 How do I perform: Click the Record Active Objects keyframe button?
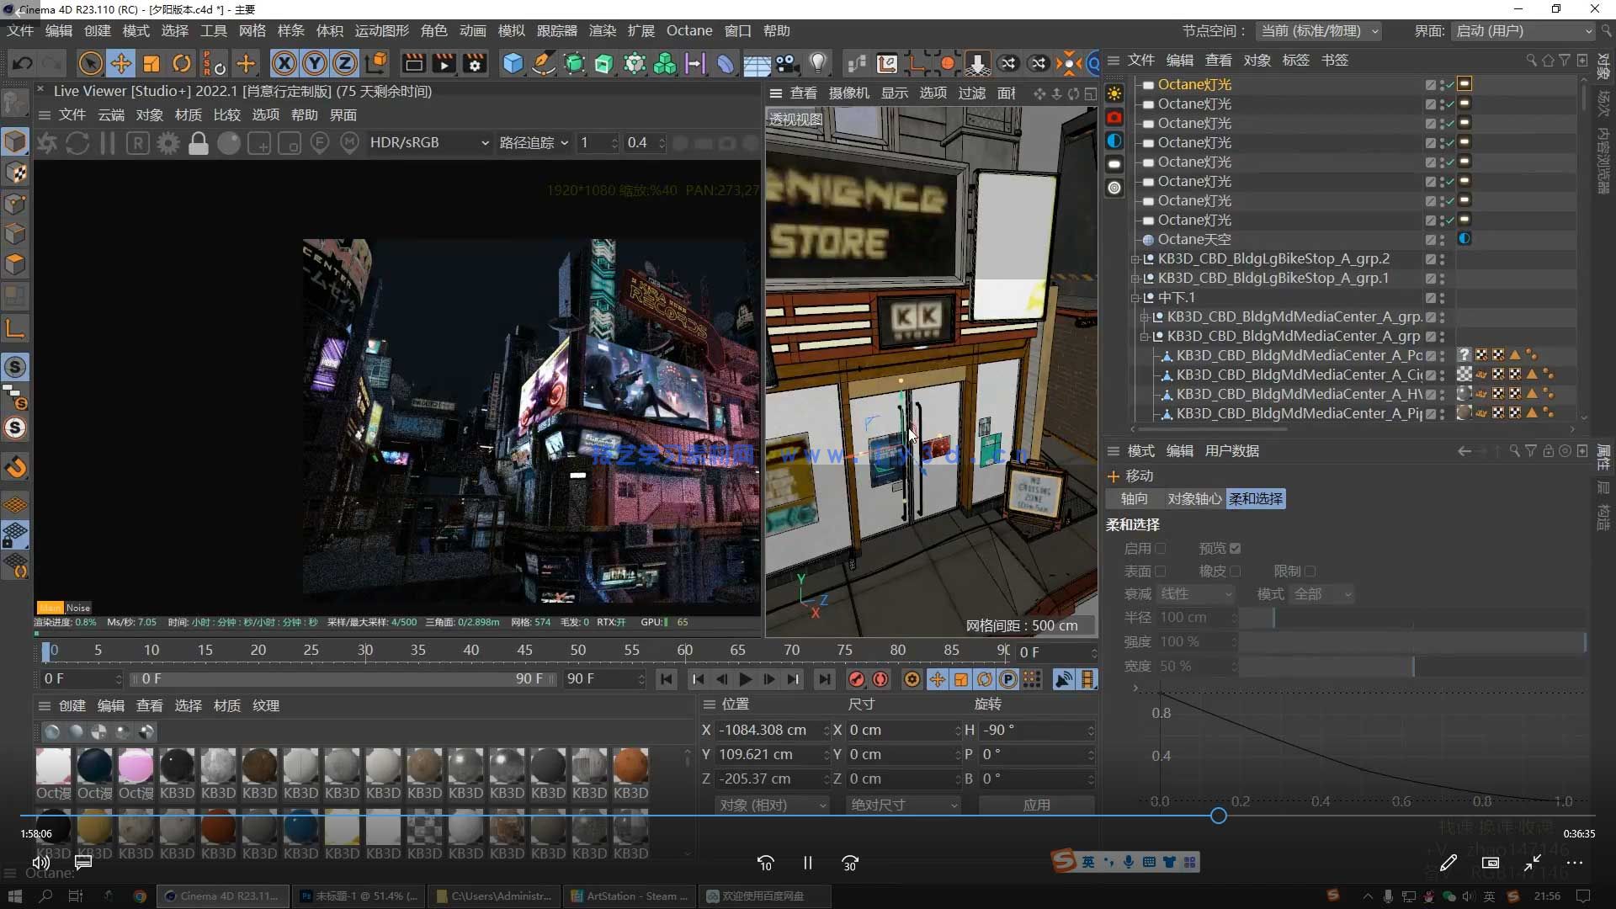[x=857, y=679]
